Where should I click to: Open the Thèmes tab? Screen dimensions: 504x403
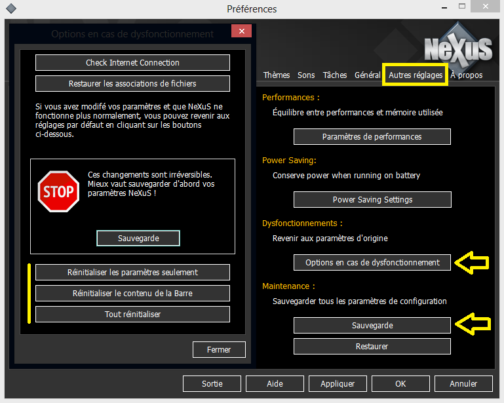(x=277, y=75)
